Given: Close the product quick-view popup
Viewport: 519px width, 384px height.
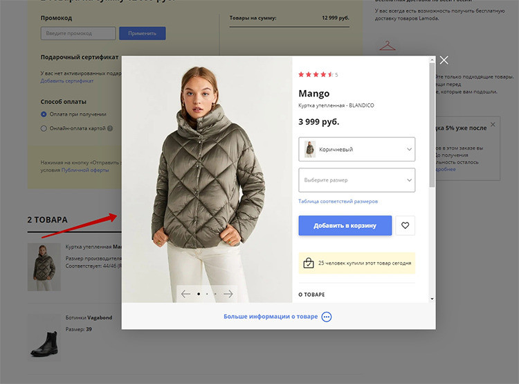Looking at the screenshot, I should 444,60.
